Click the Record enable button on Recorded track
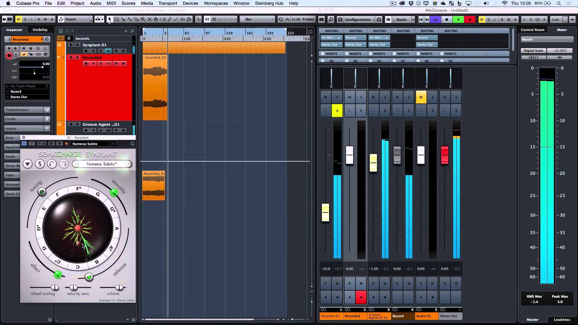The height and width of the screenshot is (325, 578). click(x=85, y=63)
